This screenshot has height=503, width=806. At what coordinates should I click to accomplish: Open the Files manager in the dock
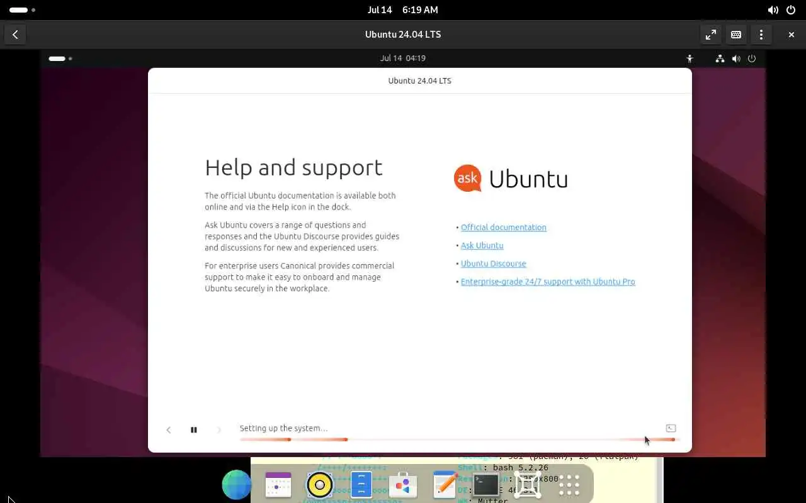[x=361, y=485]
